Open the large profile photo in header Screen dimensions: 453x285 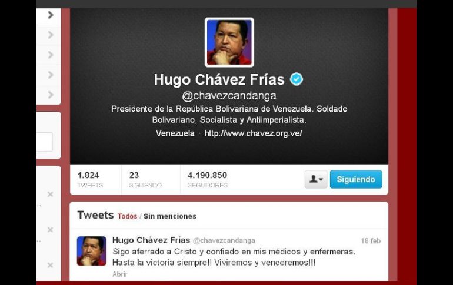tap(229, 42)
